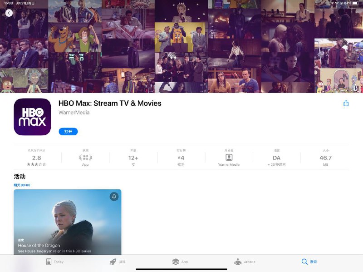Open the HBO Max app icon
The image size is (363, 272).
(32, 117)
